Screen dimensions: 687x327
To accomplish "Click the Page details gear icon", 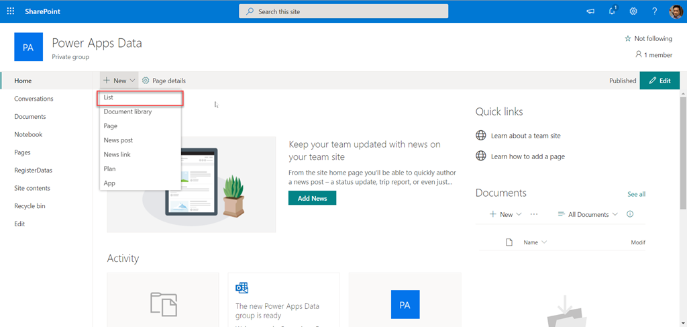I will click(146, 81).
